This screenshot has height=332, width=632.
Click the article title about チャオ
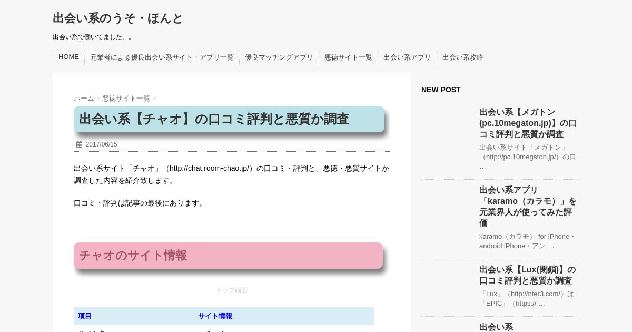click(214, 119)
